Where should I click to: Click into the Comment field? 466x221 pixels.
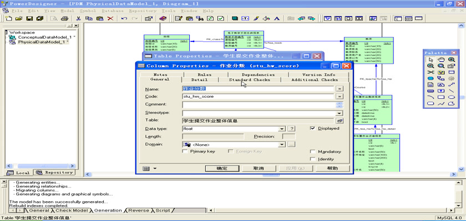tap(259, 105)
